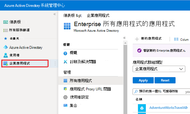Open 概觀 menu item
The height and width of the screenshot is (114, 190).
(x=73, y=53)
